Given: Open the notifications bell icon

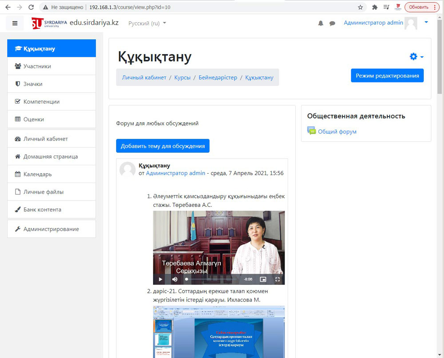Looking at the screenshot, I should coord(321,23).
